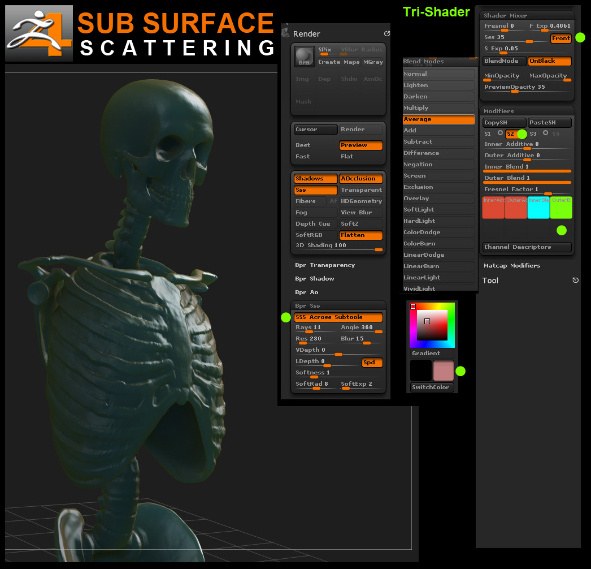This screenshot has height=569, width=591.
Task: Click the Render palette dock arrow icon
Action: (x=386, y=33)
